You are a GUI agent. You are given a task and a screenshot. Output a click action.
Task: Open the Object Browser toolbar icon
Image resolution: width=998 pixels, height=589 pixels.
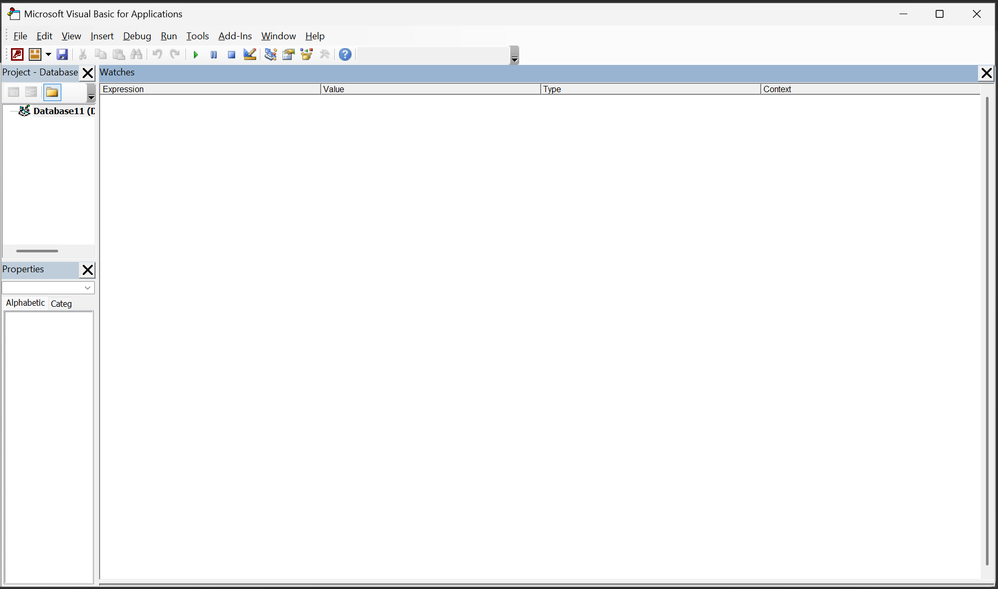coord(306,54)
